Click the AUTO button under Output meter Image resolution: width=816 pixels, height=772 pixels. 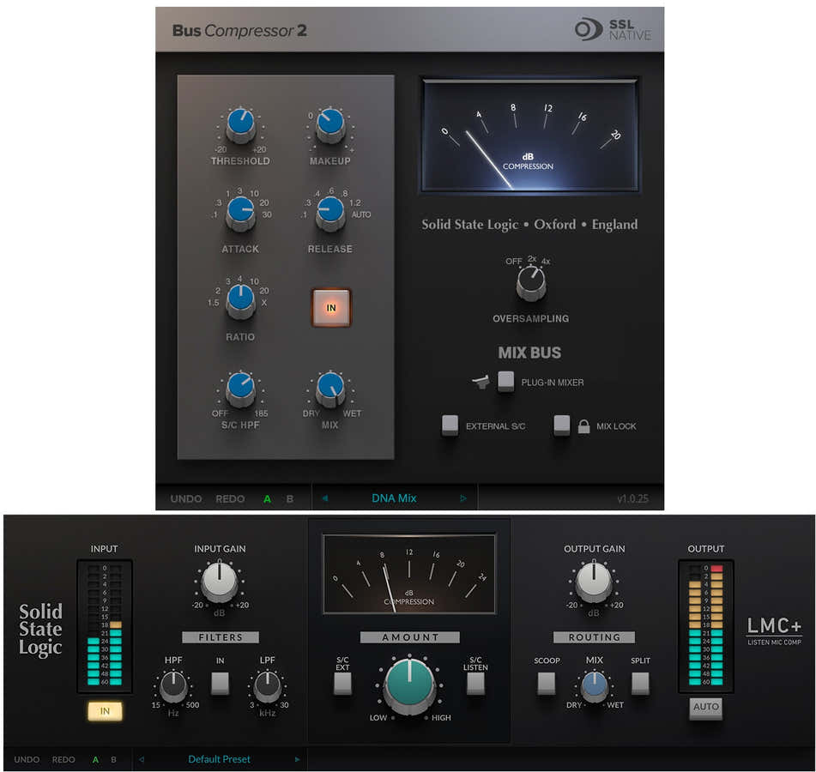coord(705,709)
